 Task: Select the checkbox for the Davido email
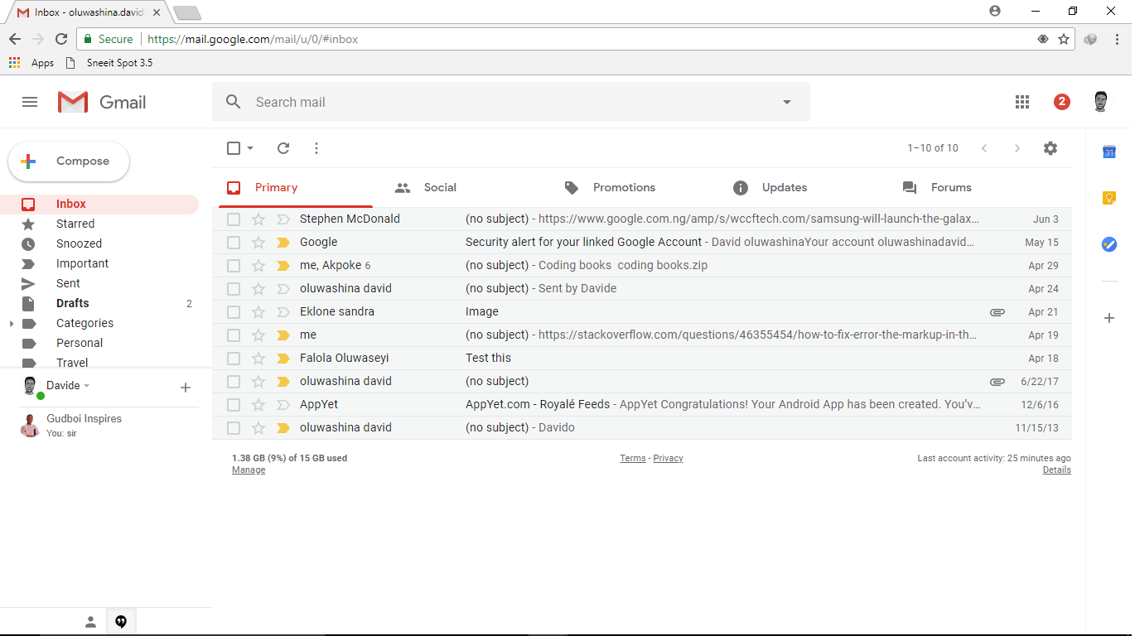(234, 428)
